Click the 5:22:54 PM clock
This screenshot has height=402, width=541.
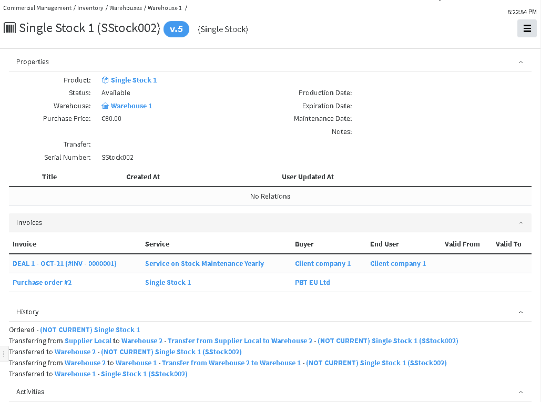[x=522, y=12]
